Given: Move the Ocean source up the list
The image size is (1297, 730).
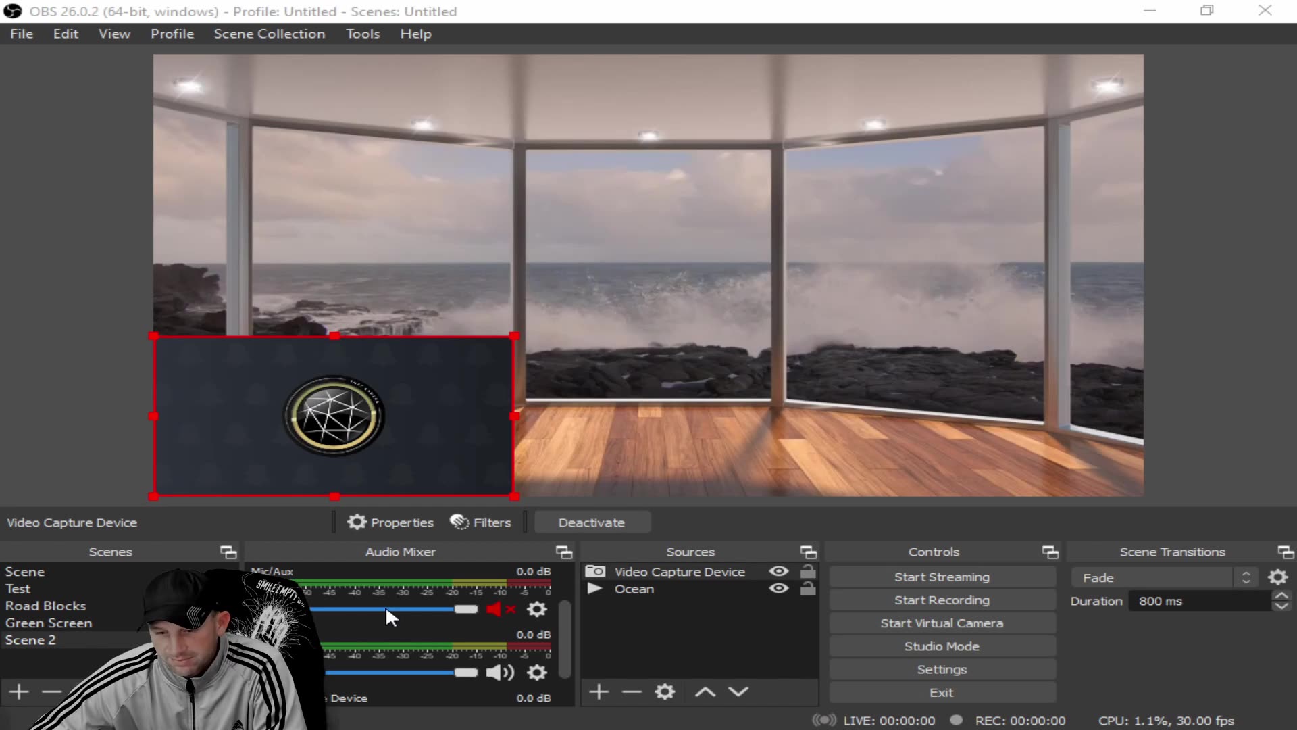Looking at the screenshot, I should click(x=705, y=691).
